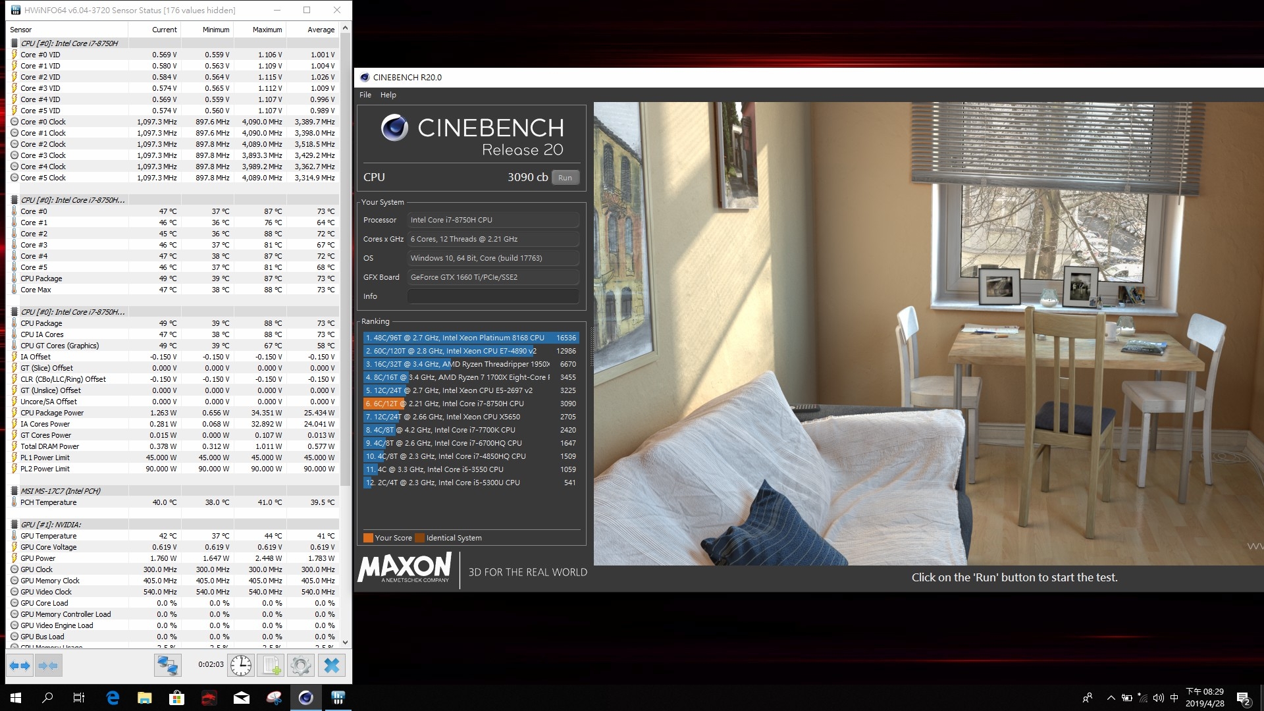Click the Minimum column header

[207, 30]
